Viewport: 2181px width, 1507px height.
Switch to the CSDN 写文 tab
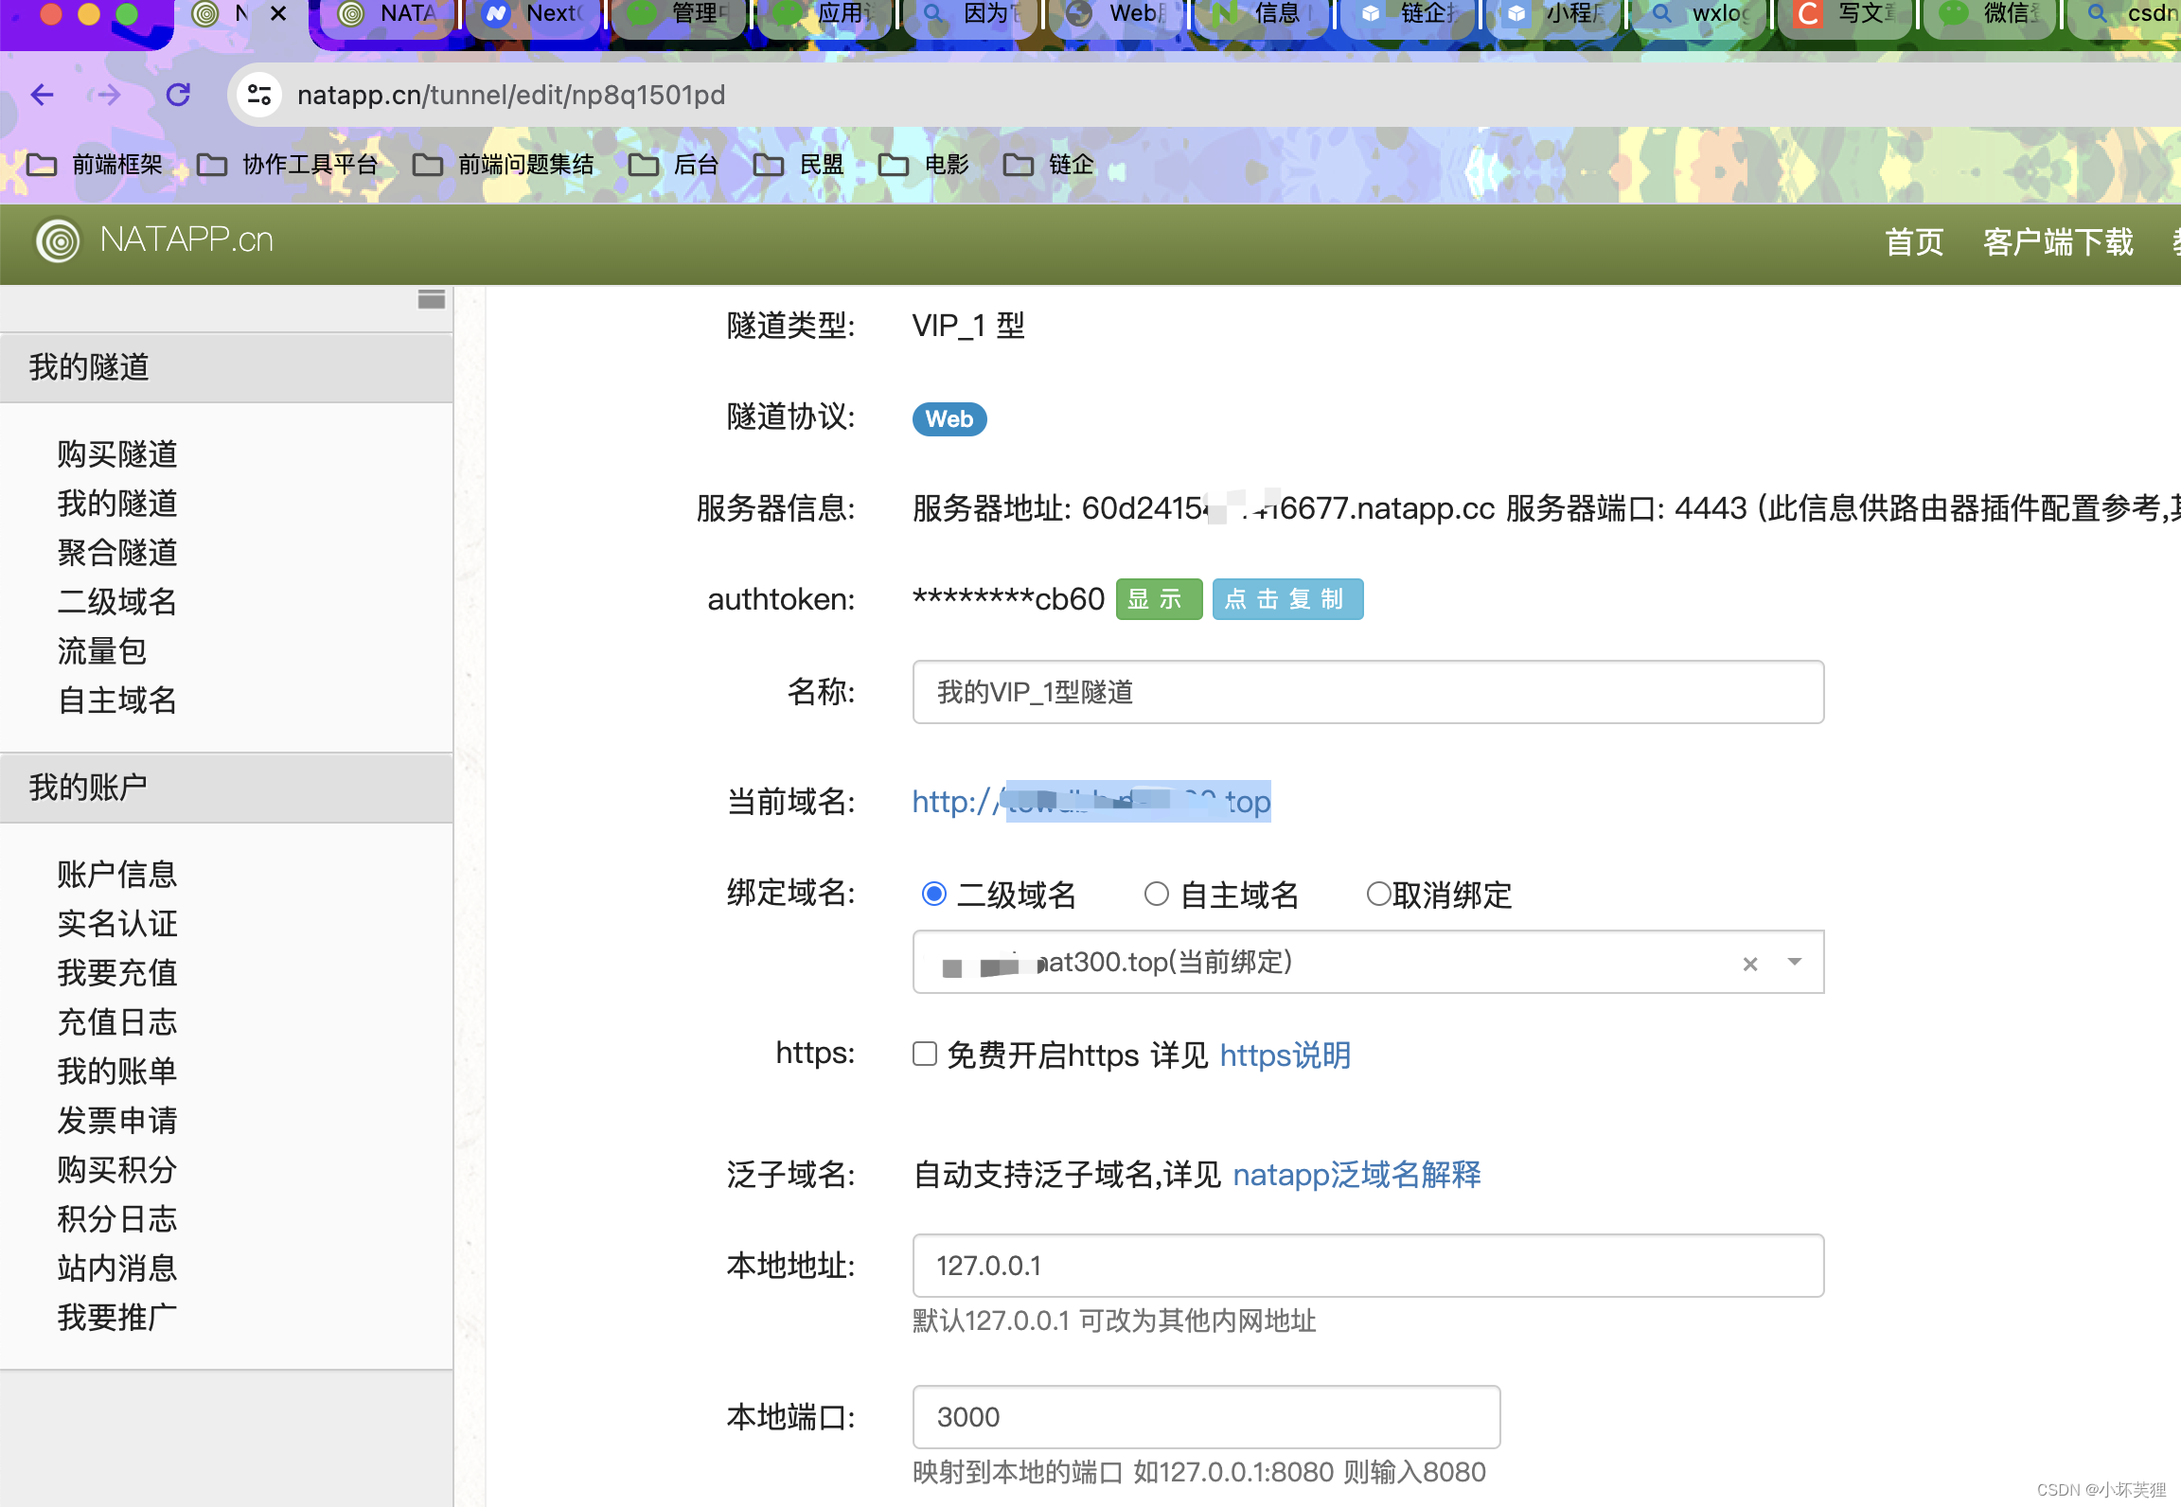(x=1844, y=13)
